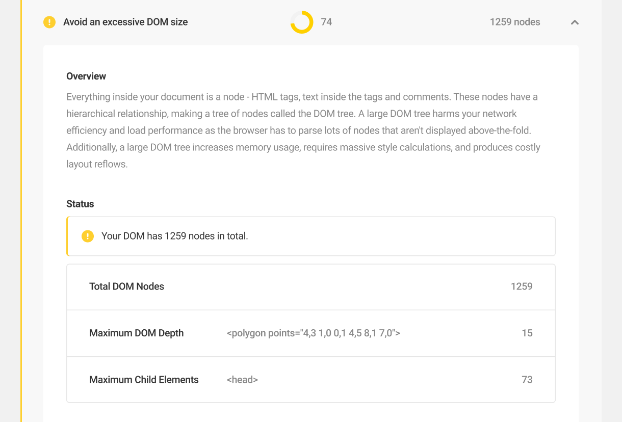
Task: Click the Overview section heading
Action: pos(86,76)
